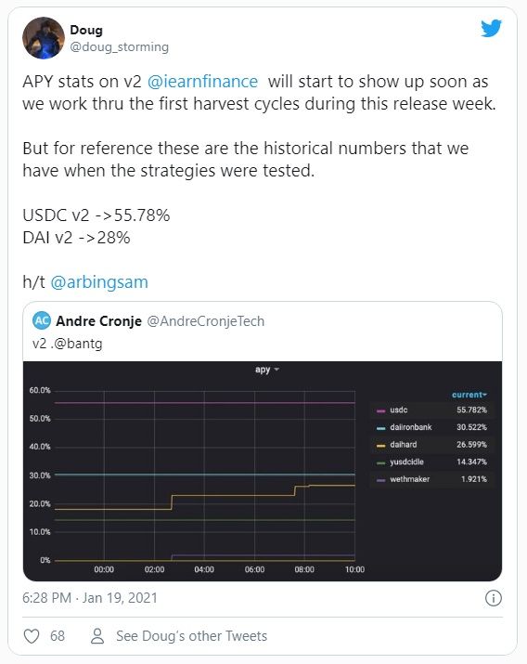527x664 pixels.
Task: Click the person silhouette icon
Action: click(97, 635)
